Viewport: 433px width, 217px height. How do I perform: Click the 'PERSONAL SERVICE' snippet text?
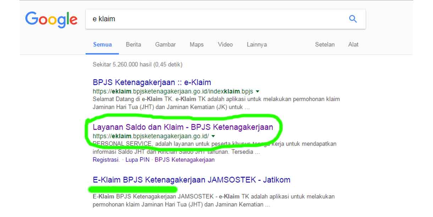(215, 147)
